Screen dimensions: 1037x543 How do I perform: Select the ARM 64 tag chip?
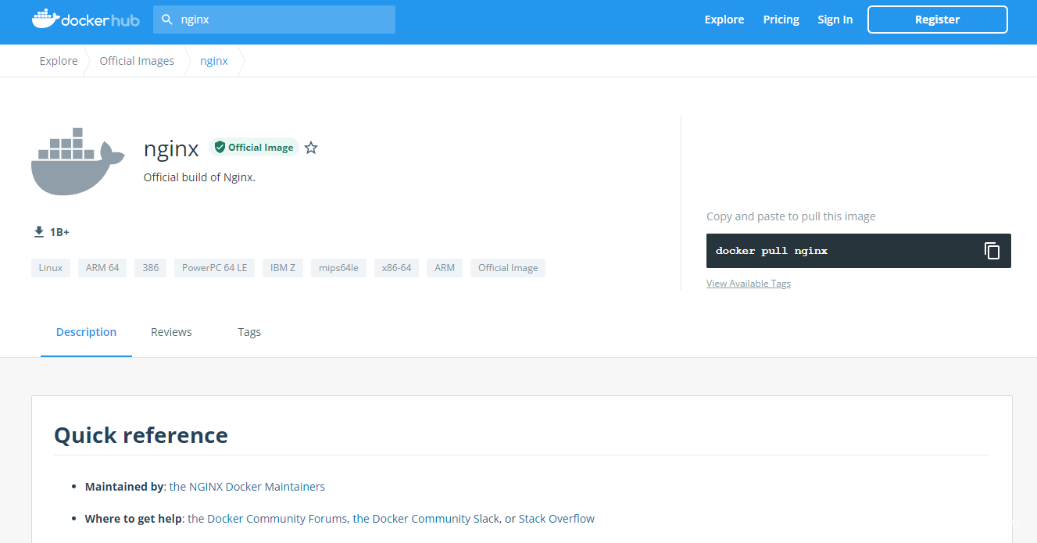[x=102, y=268]
